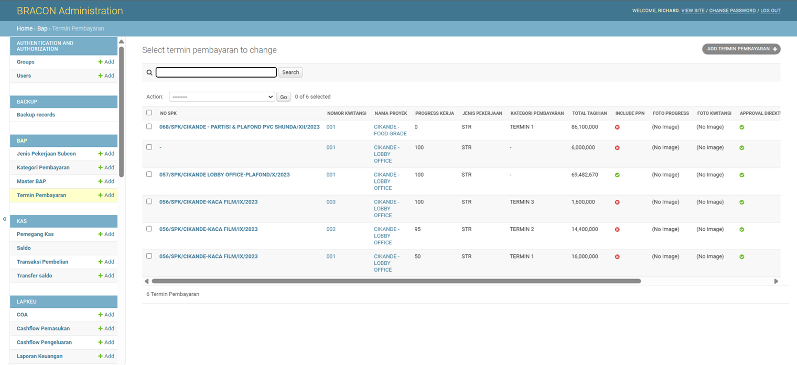
Task: Click the Log Out link
Action: pyautogui.click(x=770, y=10)
